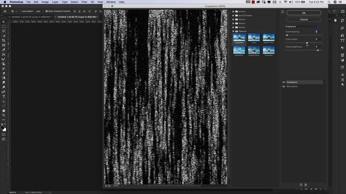Select the Dodge tool
This screenshot has height=194, width=346.
[x=4, y=87]
